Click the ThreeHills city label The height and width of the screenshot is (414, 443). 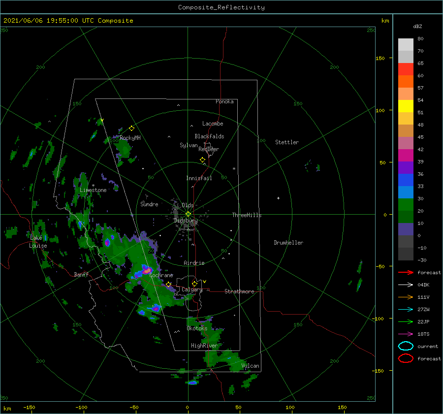click(247, 215)
